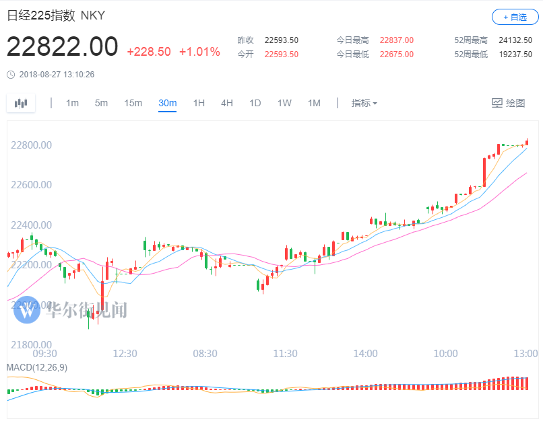Click the 10:00 time axis label
The image size is (543, 423).
446,354
